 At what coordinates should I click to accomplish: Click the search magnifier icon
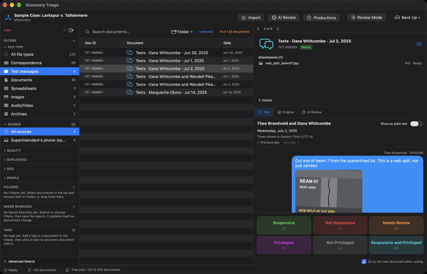(87, 32)
